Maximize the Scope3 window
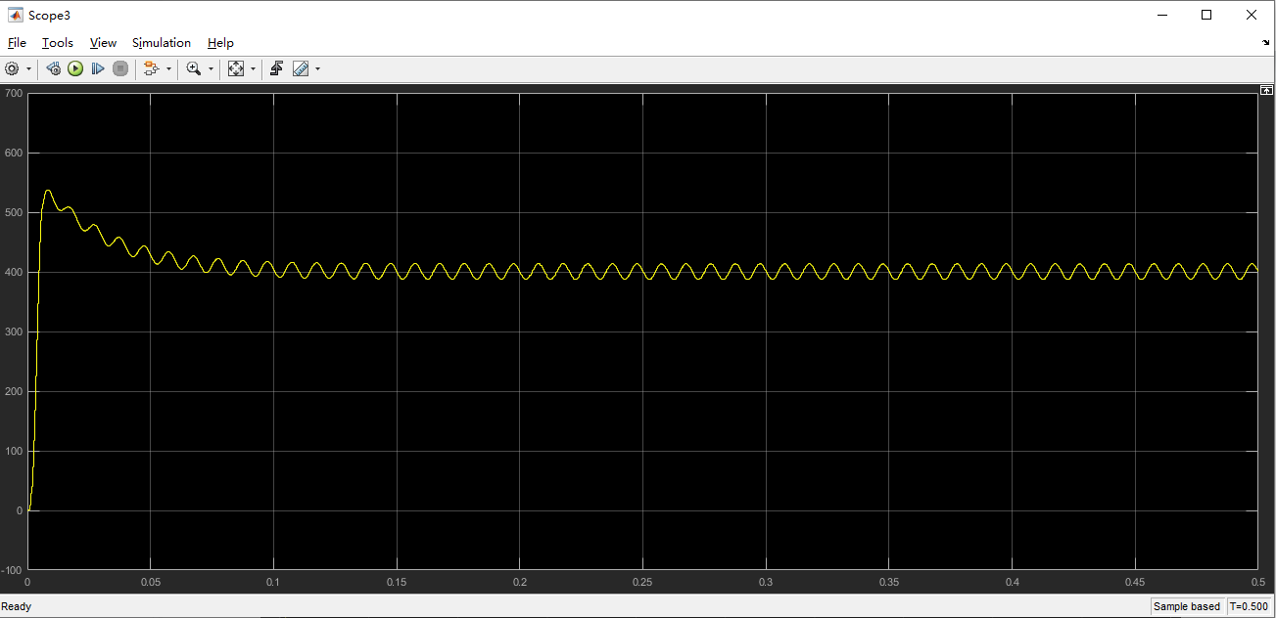 1206,15
